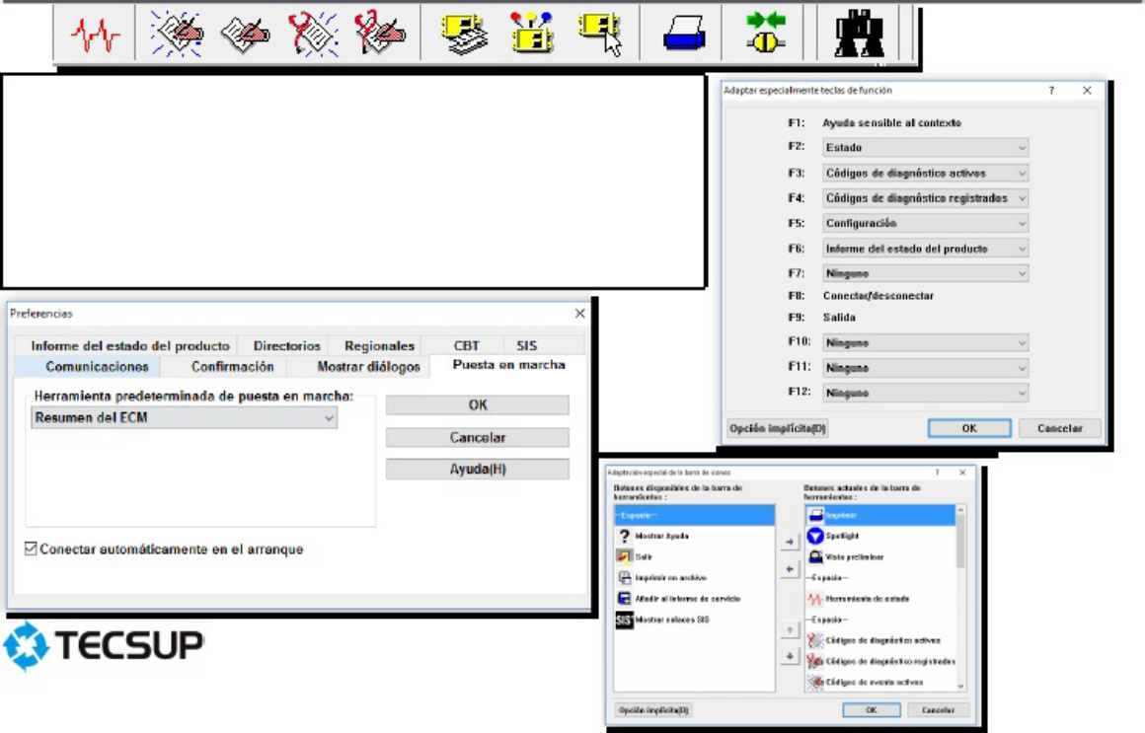The height and width of the screenshot is (733, 1145).
Task: Open the Status tool waveform icon
Action: tap(95, 34)
